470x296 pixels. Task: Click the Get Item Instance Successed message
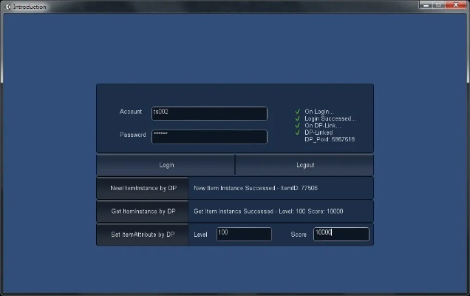point(268,212)
